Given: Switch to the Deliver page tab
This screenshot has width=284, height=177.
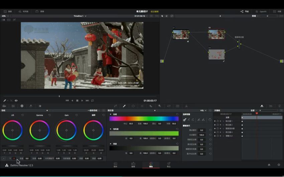Looking at the screenshot, I should (x=169, y=165).
